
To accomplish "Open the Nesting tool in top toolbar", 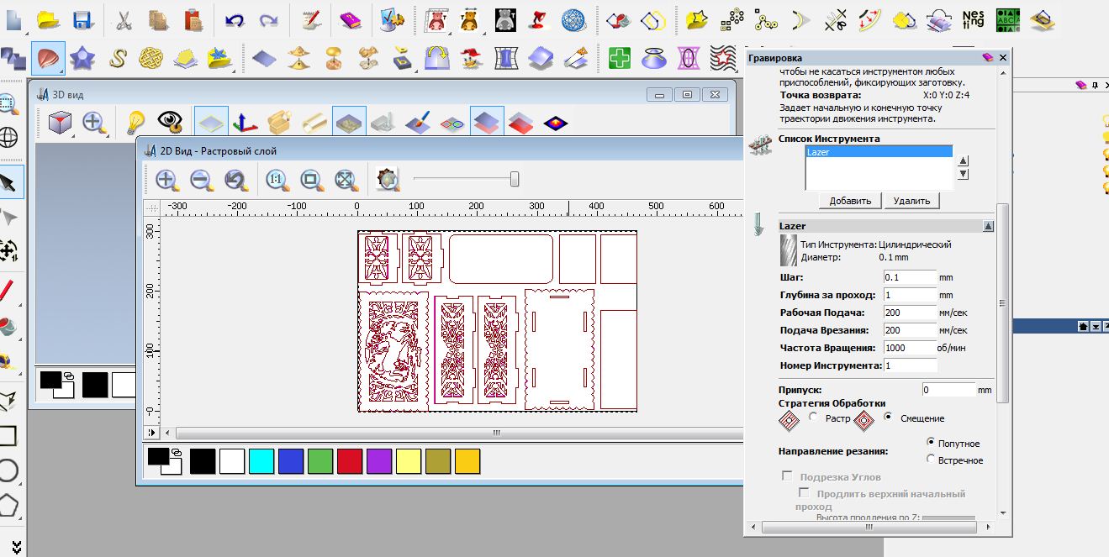I will tap(973, 18).
